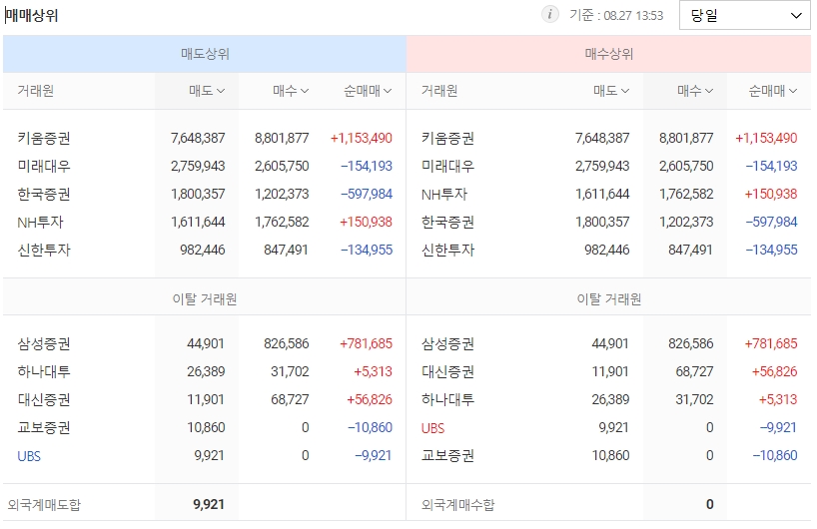Click 1,762,582 매수 value in 매수상위 table
The image size is (817, 529).
coord(686,195)
